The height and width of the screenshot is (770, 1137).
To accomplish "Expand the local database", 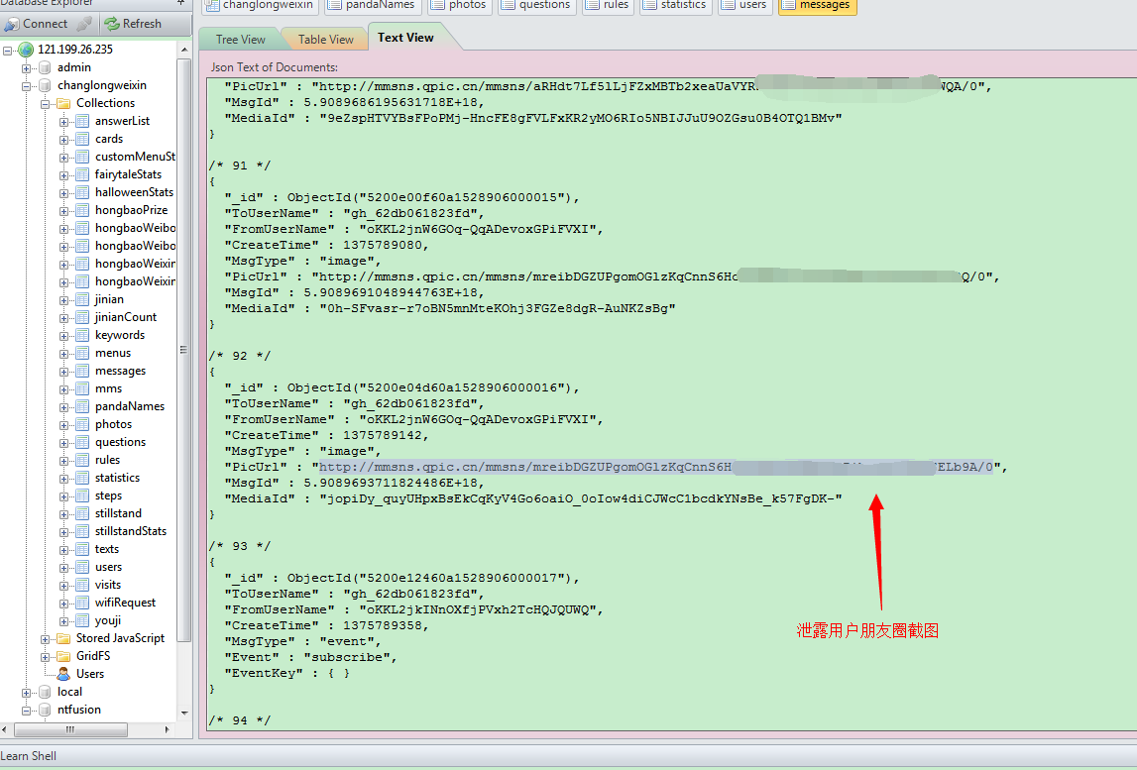I will click(x=26, y=693).
